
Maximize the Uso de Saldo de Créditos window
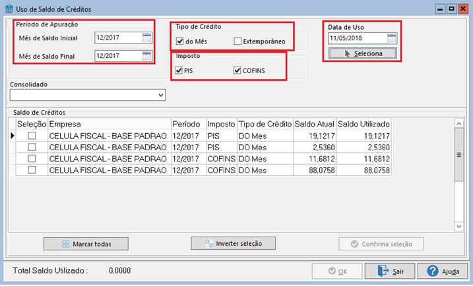click(x=451, y=9)
